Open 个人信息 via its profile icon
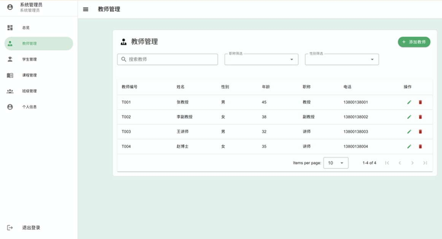The width and height of the screenshot is (442, 239). pos(9,107)
